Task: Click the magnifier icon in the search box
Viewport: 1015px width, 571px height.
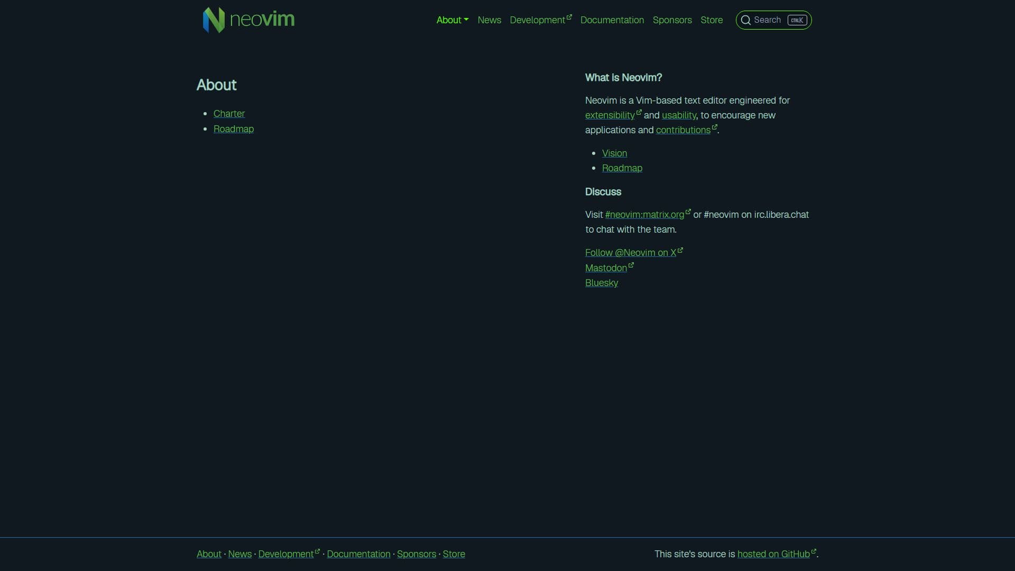Action: pos(745,20)
